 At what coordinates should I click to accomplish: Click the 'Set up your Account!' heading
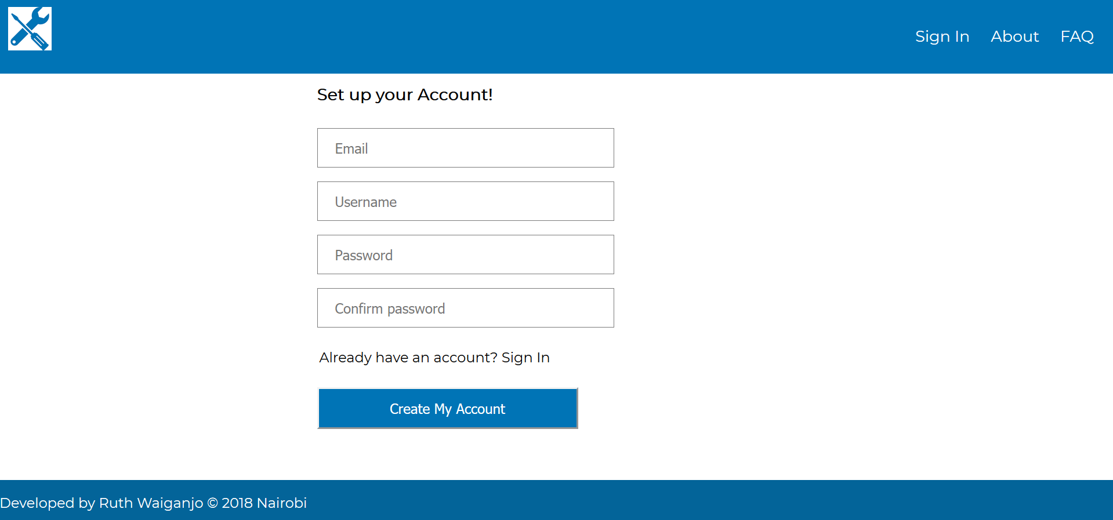405,94
